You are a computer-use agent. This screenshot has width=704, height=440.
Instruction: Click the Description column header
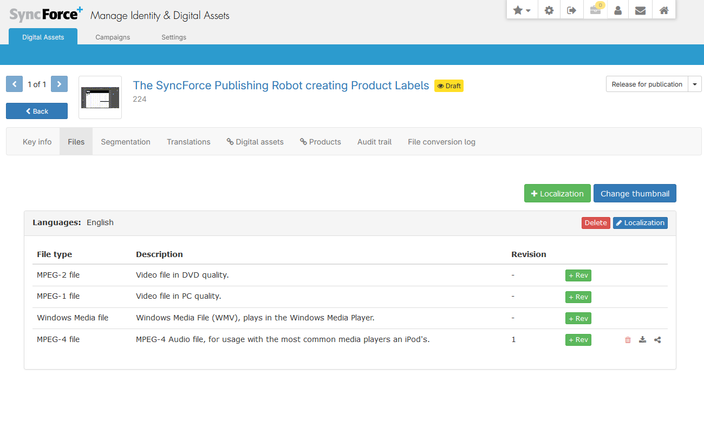[x=159, y=254]
